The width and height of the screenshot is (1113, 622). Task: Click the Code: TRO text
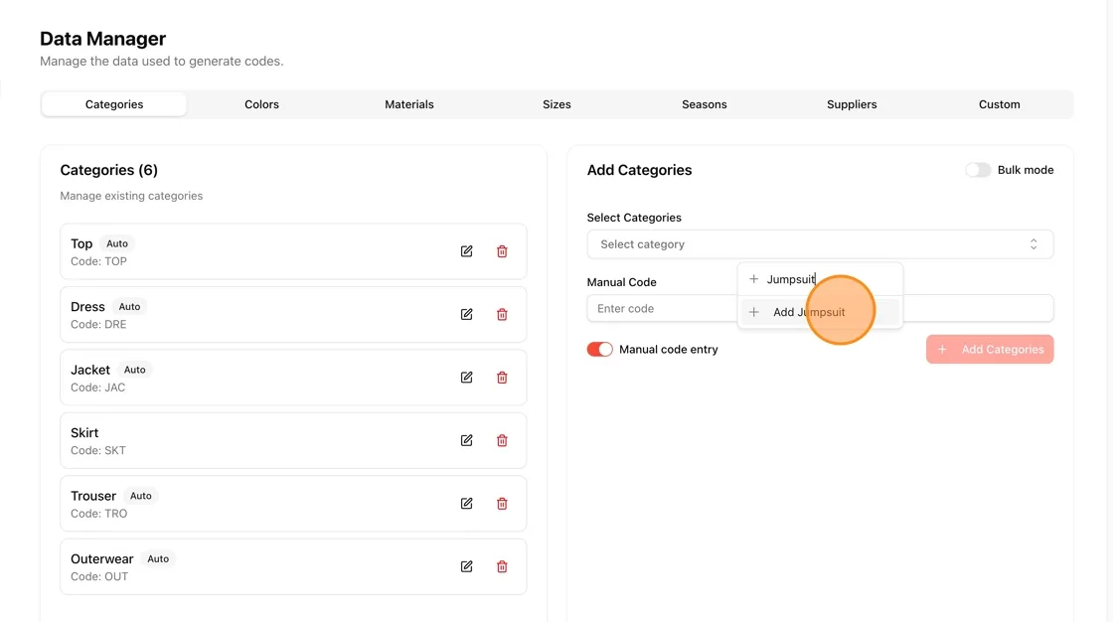coord(98,514)
